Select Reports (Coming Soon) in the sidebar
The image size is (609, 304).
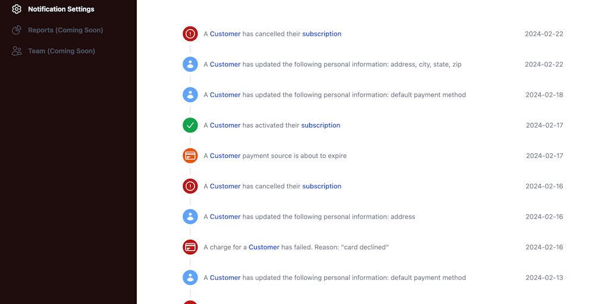tap(65, 30)
